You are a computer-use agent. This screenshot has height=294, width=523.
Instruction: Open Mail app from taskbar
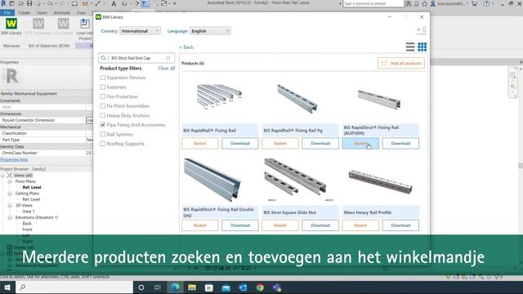226,287
